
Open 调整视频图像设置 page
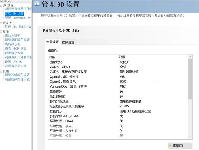[x=17, y=79]
